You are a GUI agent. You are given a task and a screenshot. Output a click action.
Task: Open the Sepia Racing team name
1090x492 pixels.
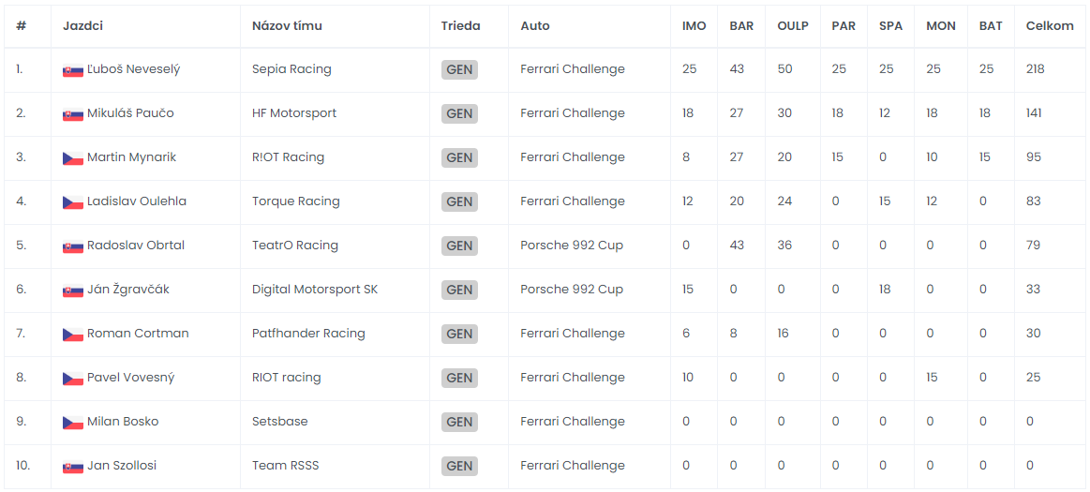[292, 68]
